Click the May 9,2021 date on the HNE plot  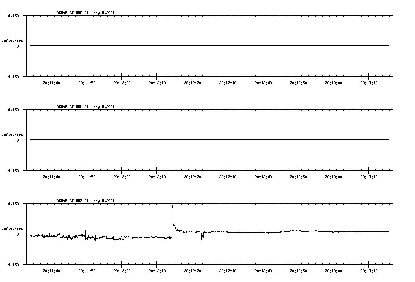pyautogui.click(x=104, y=13)
